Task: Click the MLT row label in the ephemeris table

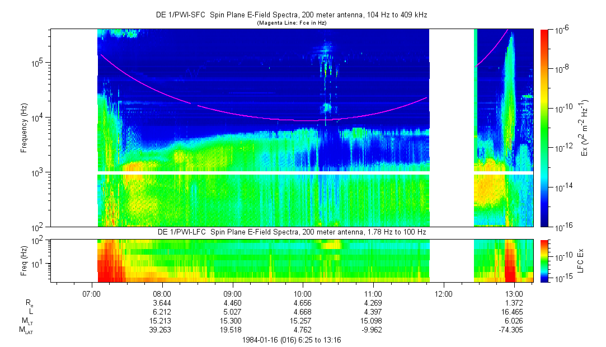Action: pyautogui.click(x=27, y=321)
